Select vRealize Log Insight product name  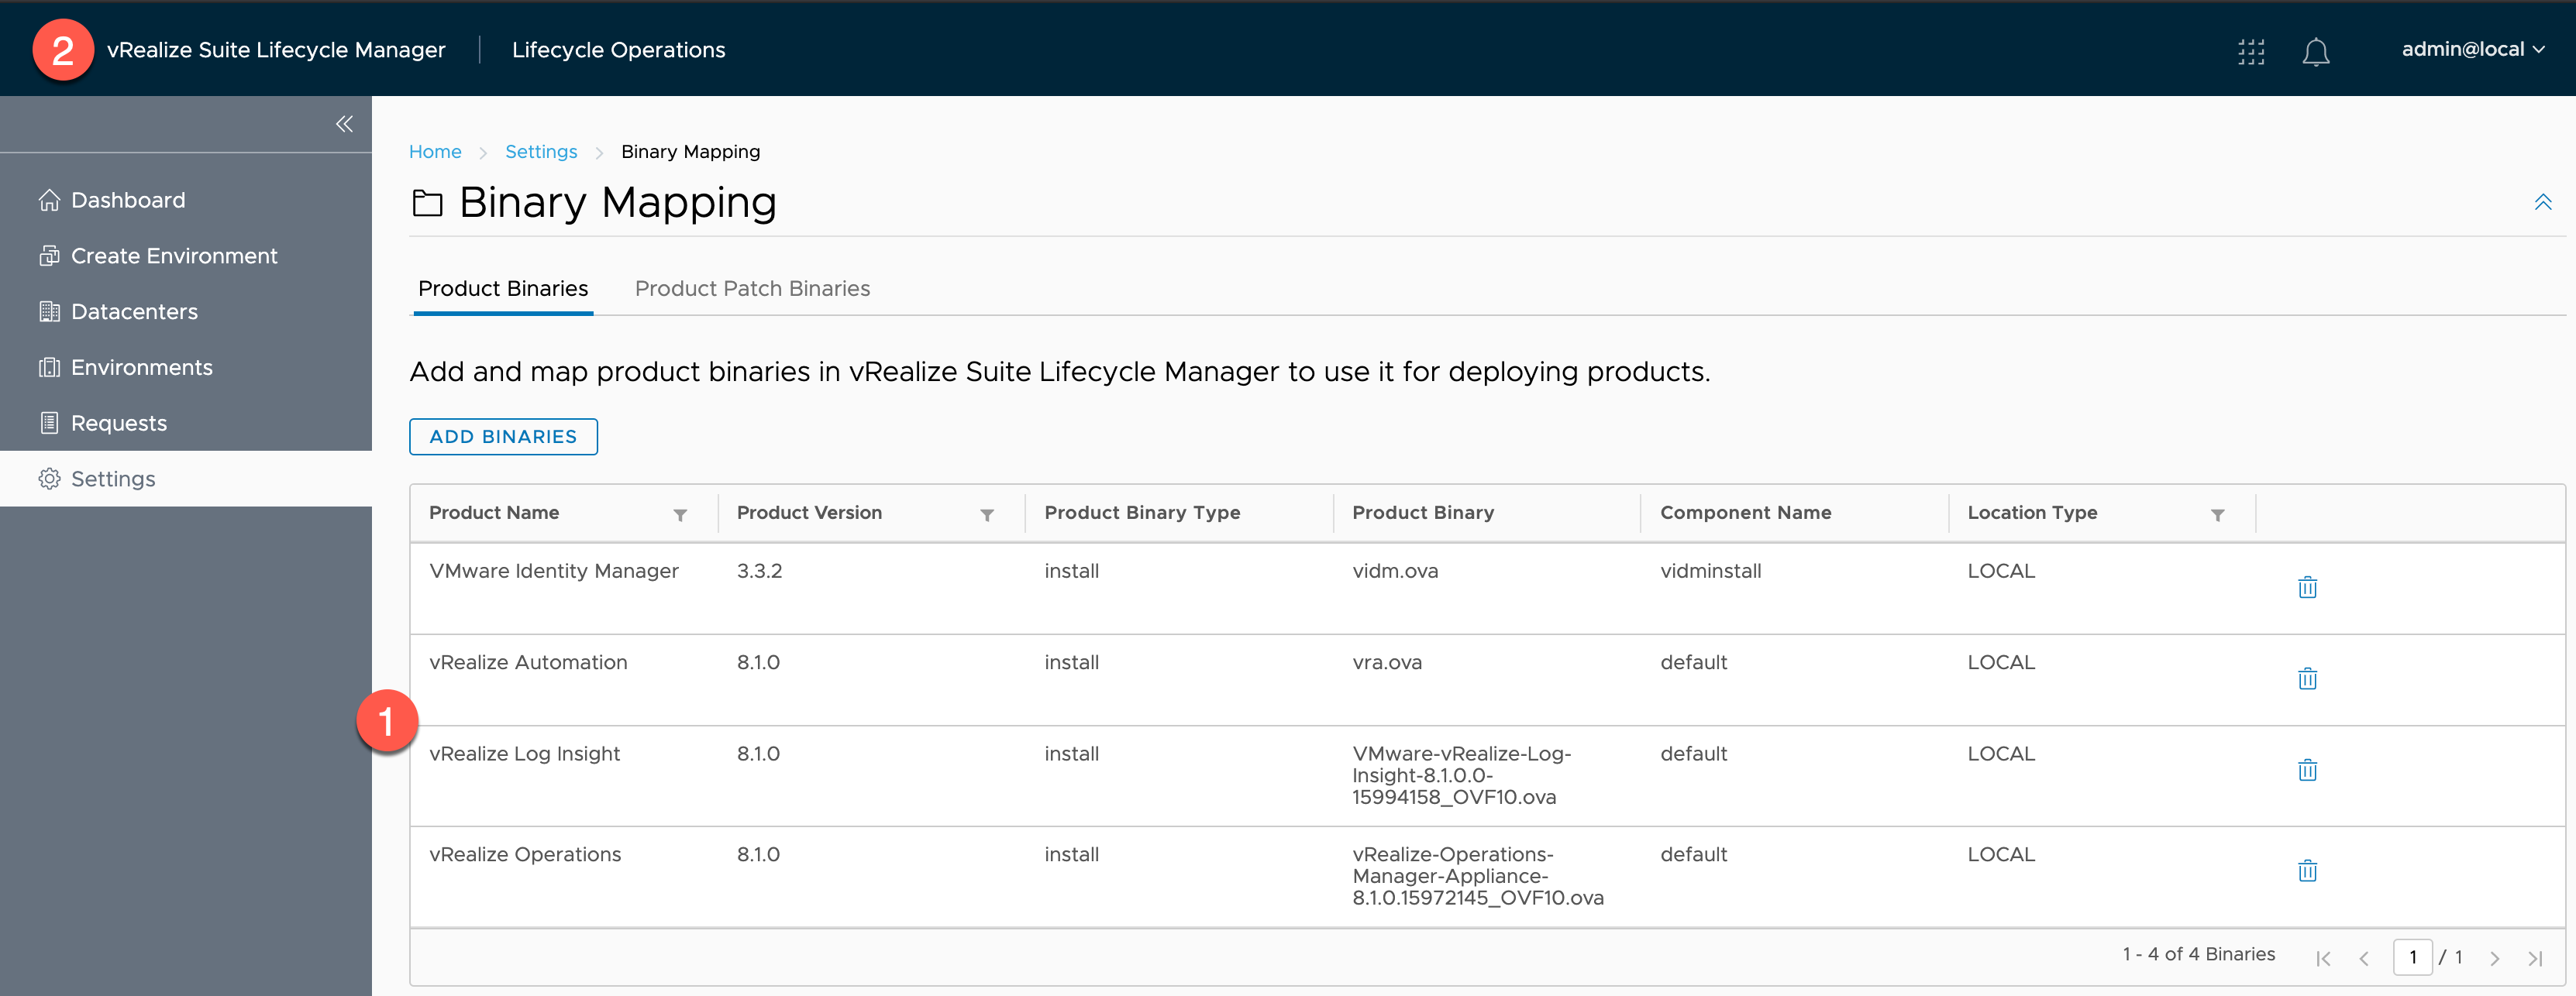[524, 754]
